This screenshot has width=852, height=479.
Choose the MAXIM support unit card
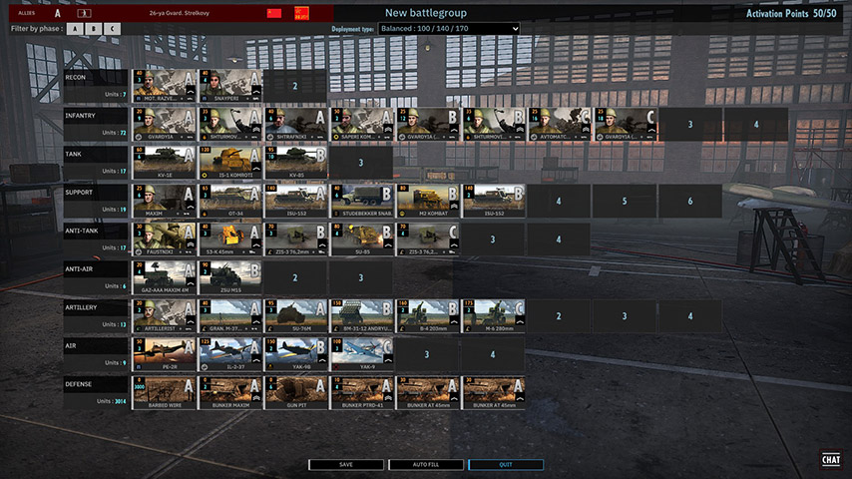coord(164,202)
